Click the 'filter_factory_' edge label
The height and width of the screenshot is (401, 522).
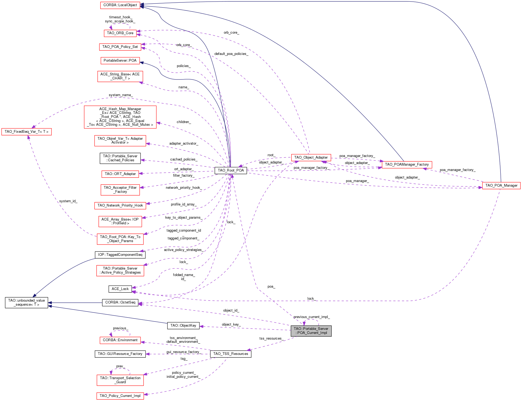pos(184,176)
